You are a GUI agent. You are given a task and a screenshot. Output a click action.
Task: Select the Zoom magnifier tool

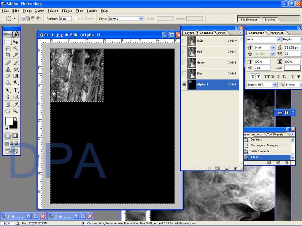pos(16,111)
